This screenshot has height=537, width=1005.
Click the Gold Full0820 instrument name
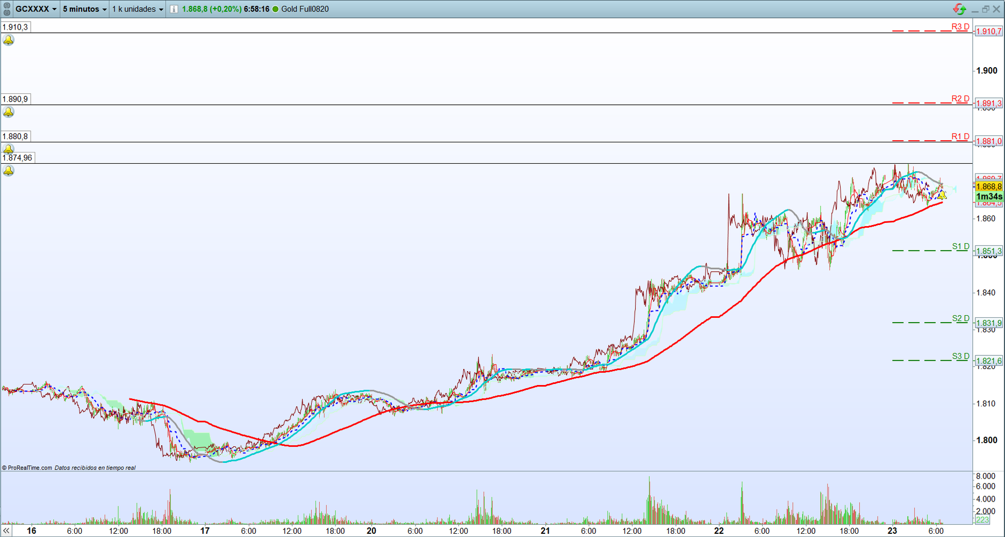click(305, 9)
